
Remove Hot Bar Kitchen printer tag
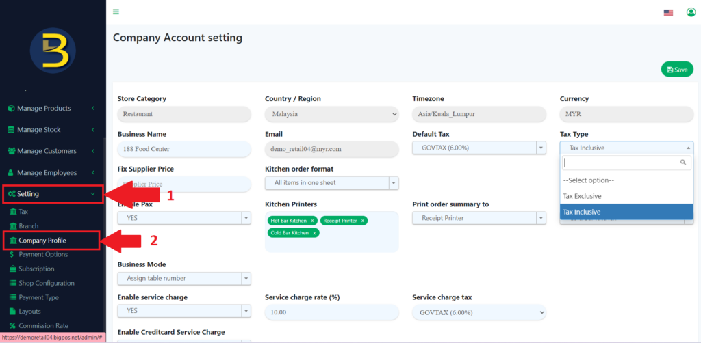point(312,221)
